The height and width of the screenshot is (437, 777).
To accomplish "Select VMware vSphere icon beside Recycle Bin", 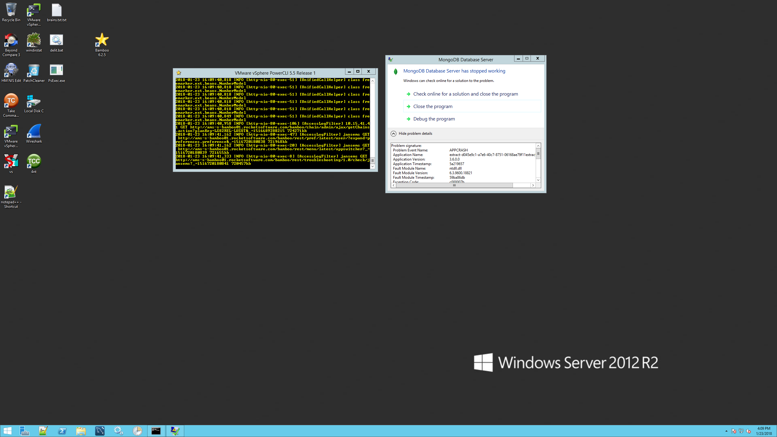I will (x=34, y=15).
